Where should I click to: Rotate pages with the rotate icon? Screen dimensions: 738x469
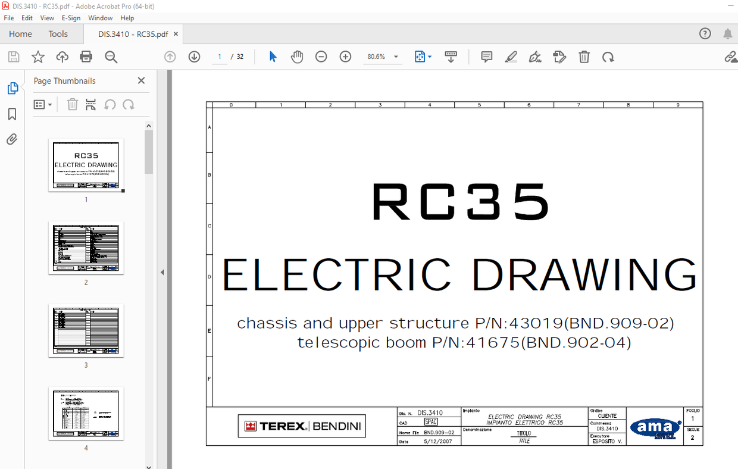pos(608,57)
